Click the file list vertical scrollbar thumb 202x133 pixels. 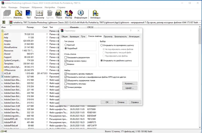(x=200, y=36)
